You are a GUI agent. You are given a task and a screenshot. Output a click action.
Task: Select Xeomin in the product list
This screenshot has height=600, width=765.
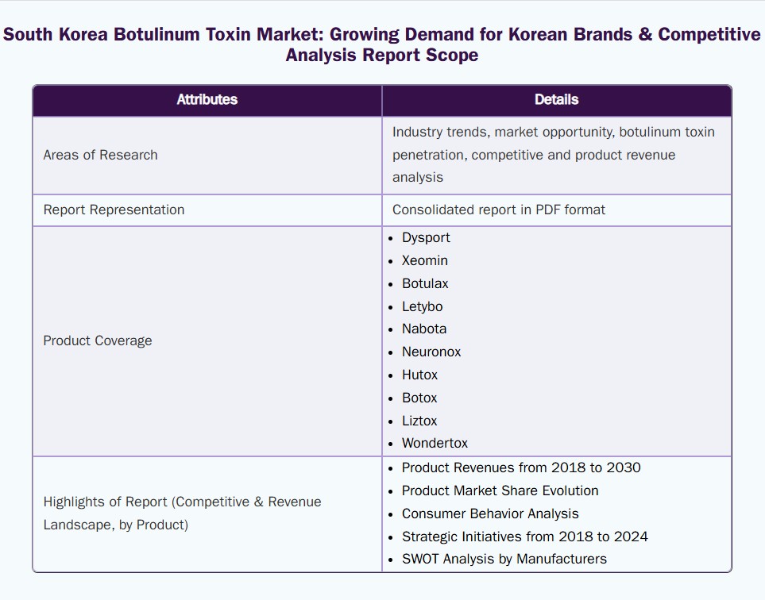(x=424, y=260)
